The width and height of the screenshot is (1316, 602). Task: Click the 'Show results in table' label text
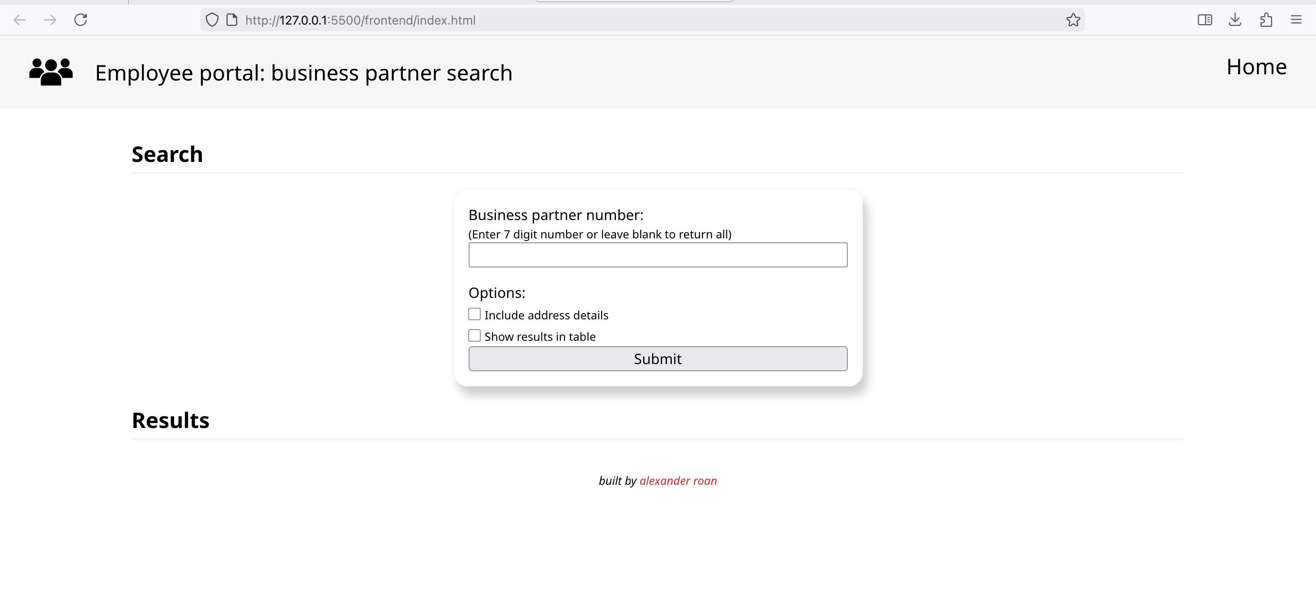pyautogui.click(x=540, y=336)
